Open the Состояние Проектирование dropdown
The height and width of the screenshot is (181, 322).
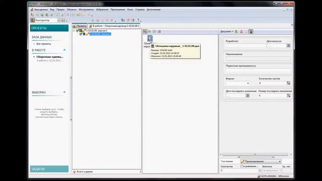[261, 161]
